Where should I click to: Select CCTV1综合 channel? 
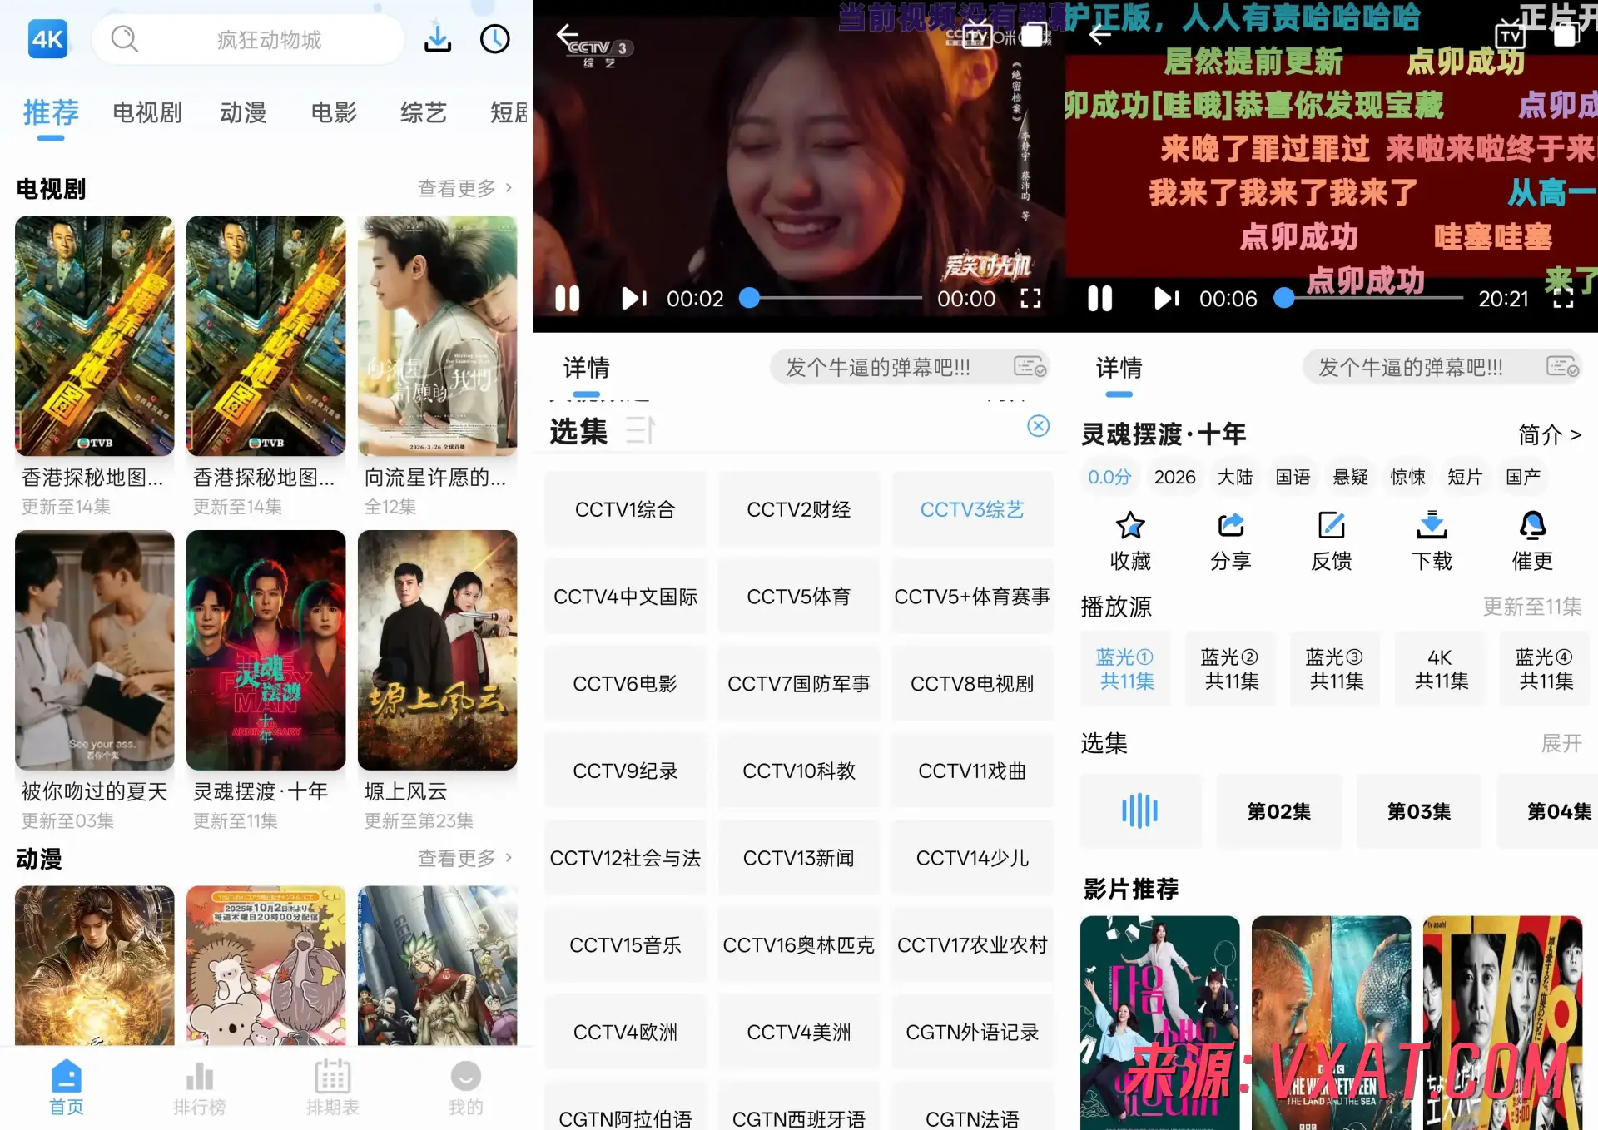click(x=625, y=509)
